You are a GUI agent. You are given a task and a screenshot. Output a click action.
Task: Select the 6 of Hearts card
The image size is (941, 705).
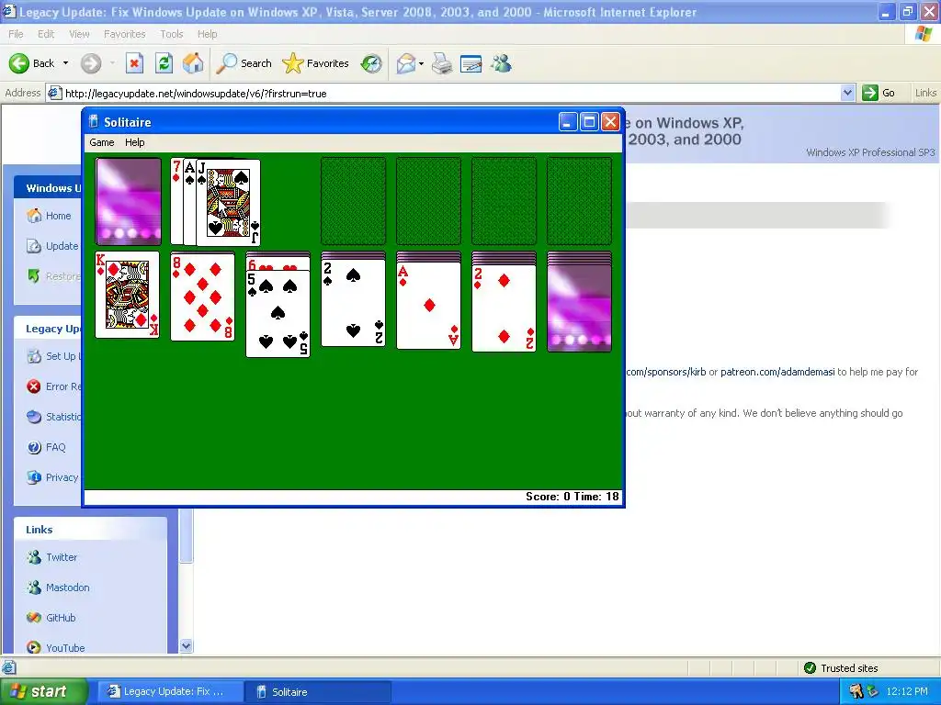[278, 263]
